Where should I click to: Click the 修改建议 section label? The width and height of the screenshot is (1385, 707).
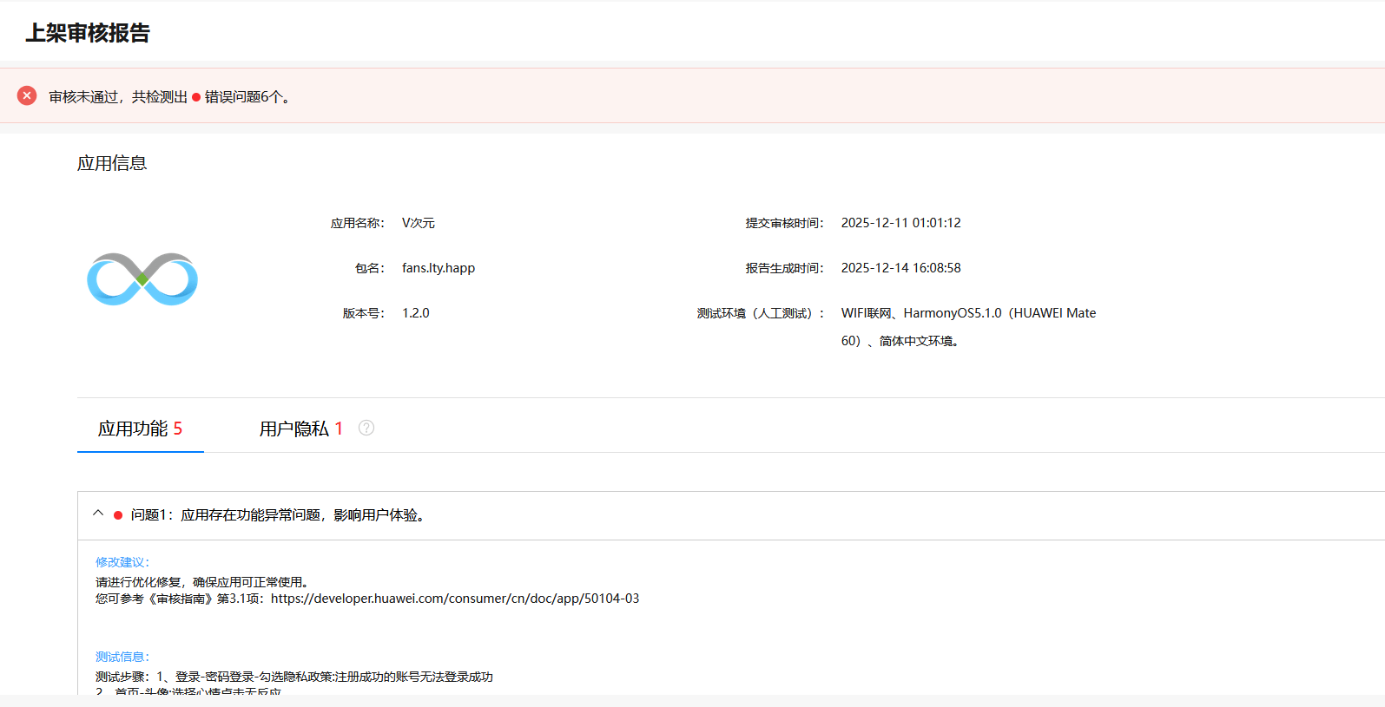pyautogui.click(x=122, y=562)
